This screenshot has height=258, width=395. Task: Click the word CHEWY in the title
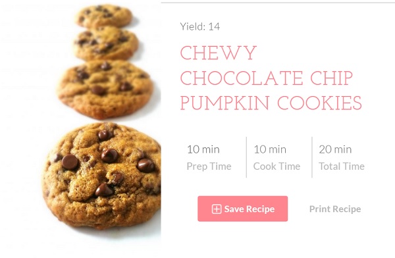(219, 53)
